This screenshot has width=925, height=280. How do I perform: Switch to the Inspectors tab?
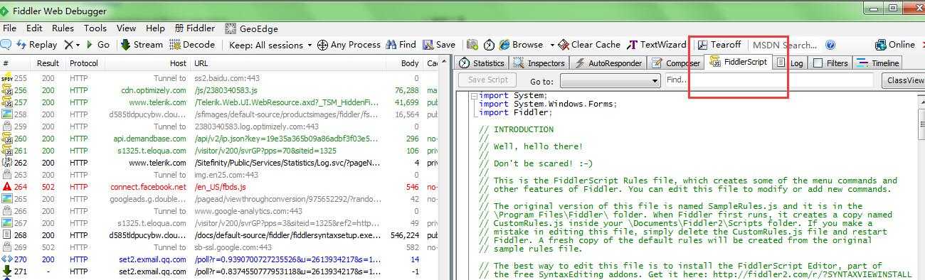point(539,63)
